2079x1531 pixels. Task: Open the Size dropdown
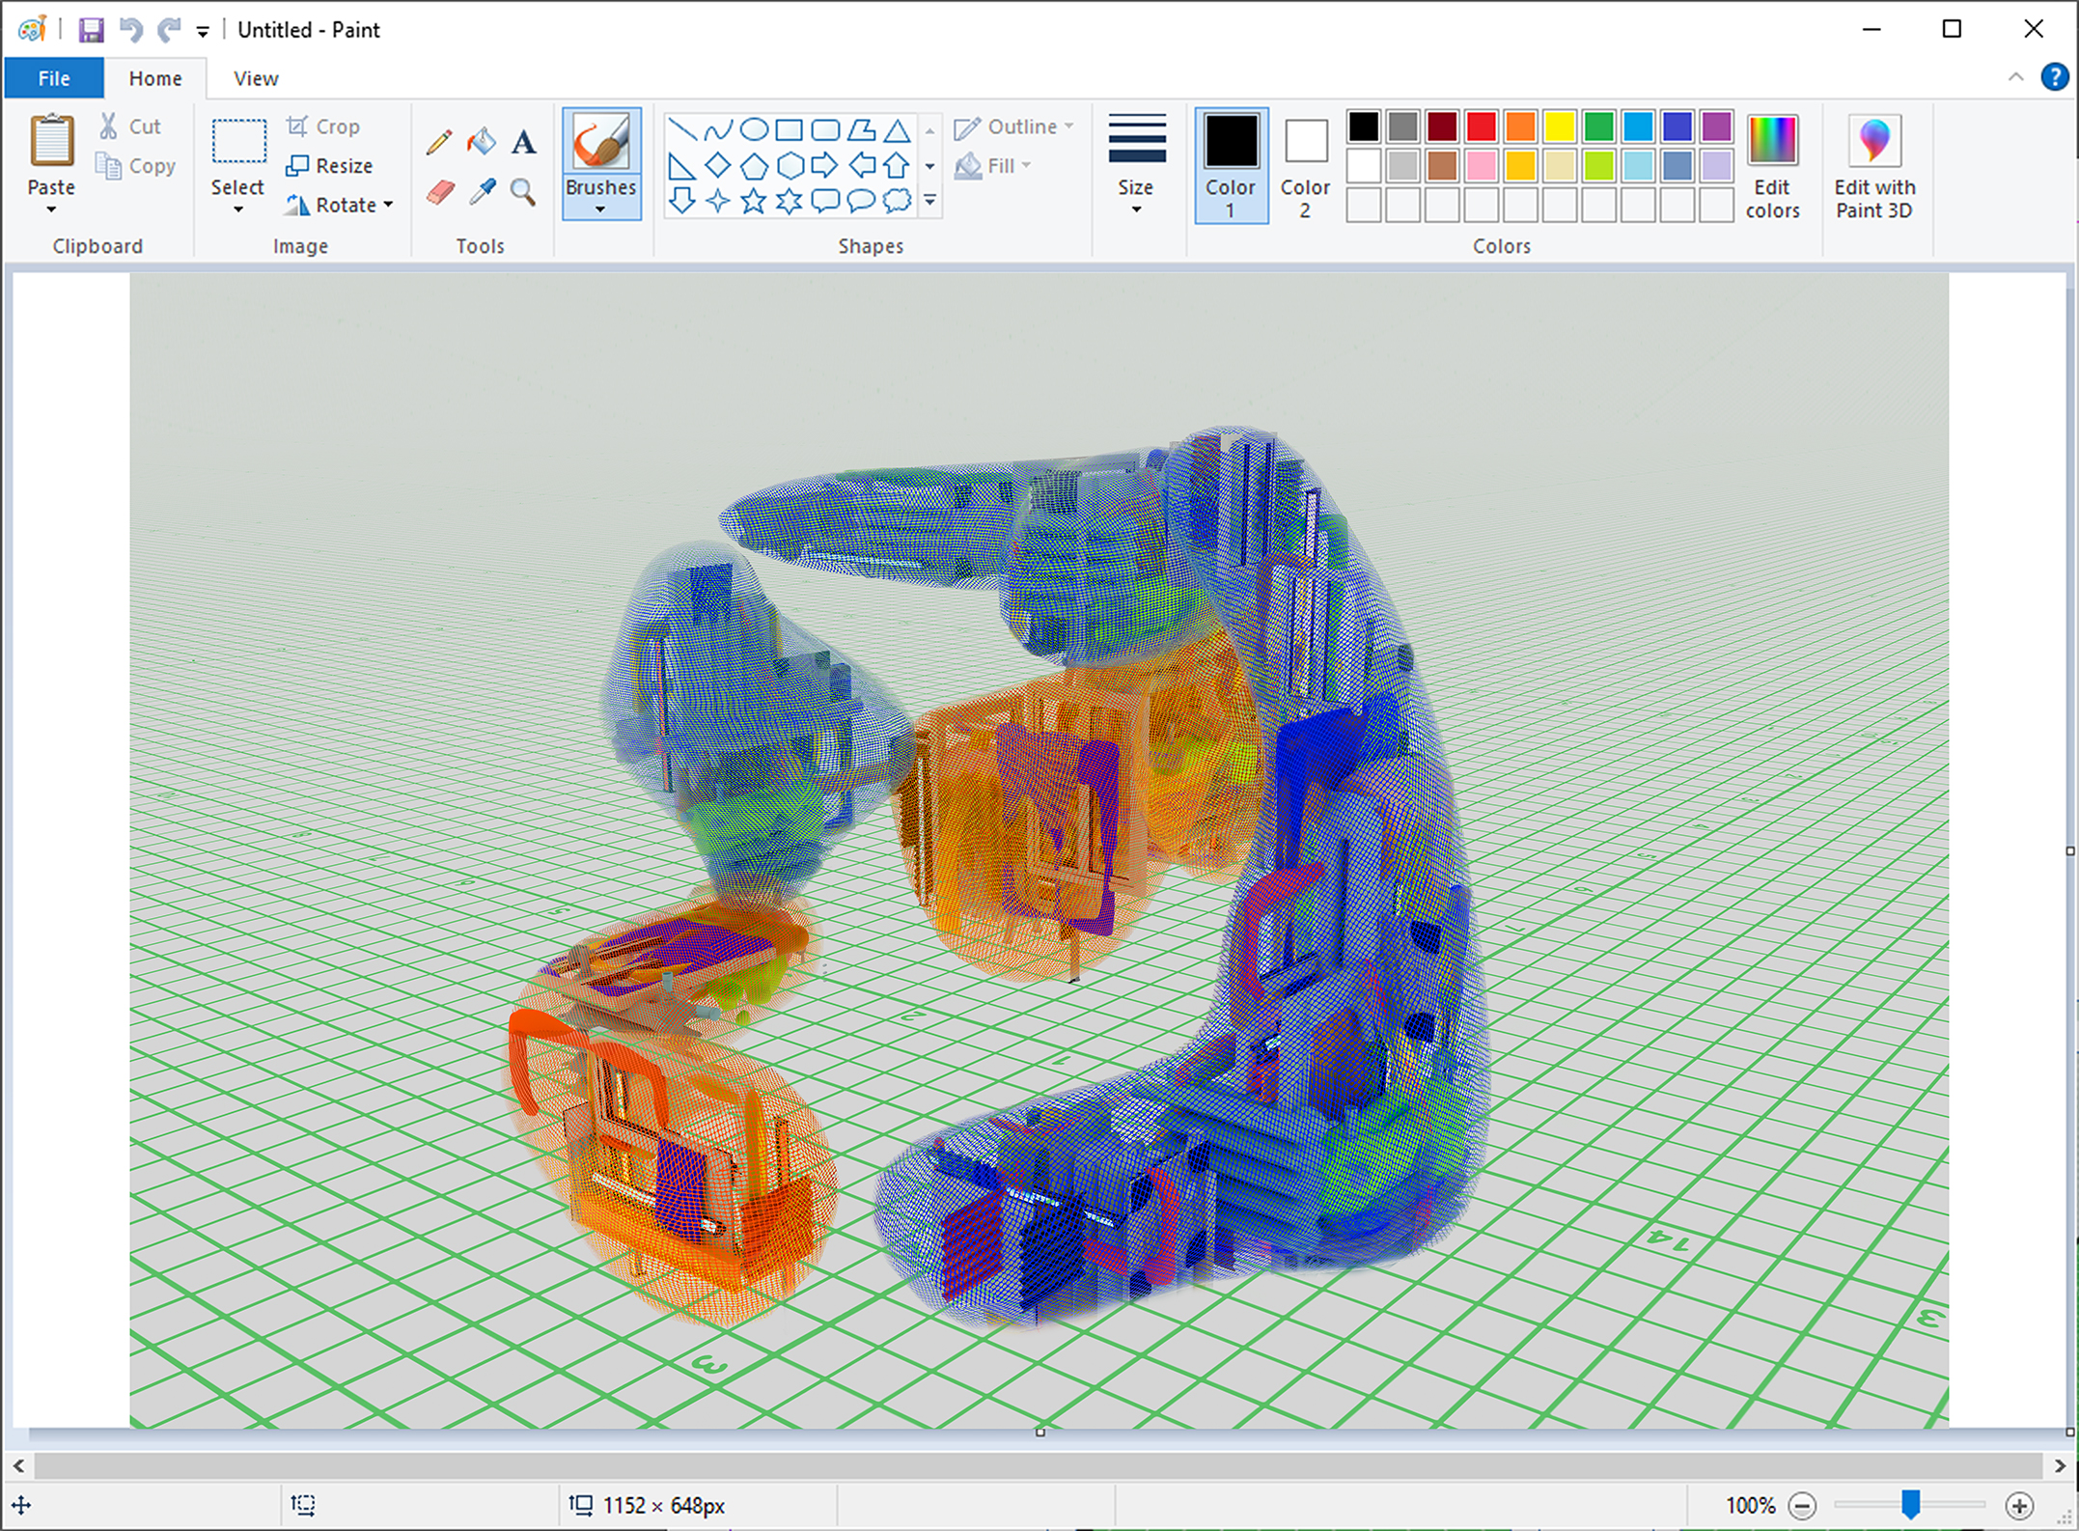click(x=1136, y=209)
